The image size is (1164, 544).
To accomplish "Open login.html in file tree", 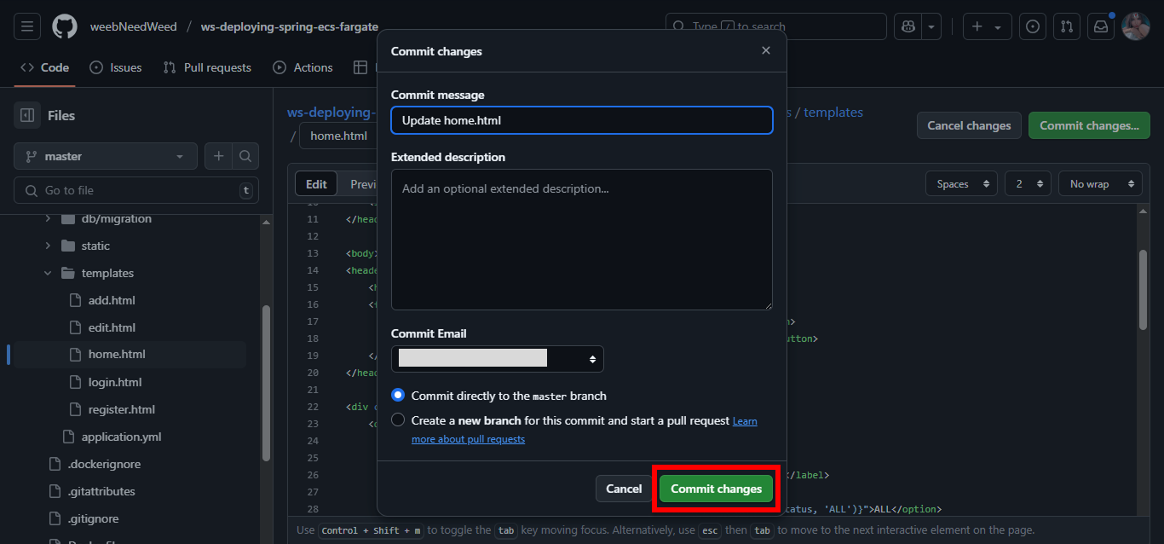I will click(x=115, y=382).
